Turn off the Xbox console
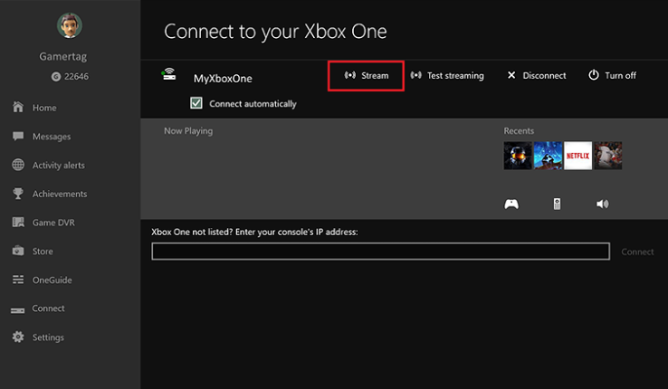Viewport: 668px width, 389px height. click(612, 76)
